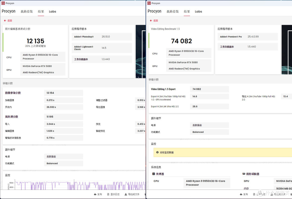Click the 4K Ultra HD export value 28.6
The height and width of the screenshot is (199, 292).
(x=210, y=107)
